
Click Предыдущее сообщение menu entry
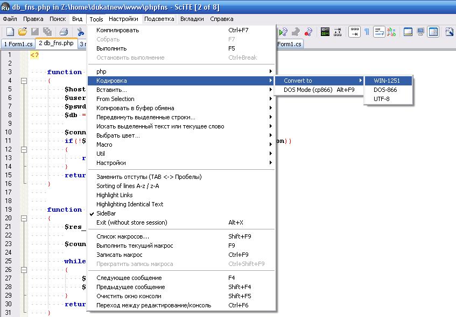click(x=182, y=287)
